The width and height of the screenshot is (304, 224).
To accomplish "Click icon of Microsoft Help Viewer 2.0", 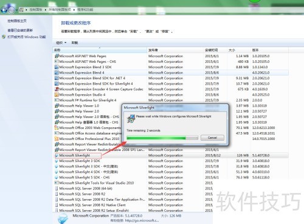I will pyautogui.click(x=57, y=111).
